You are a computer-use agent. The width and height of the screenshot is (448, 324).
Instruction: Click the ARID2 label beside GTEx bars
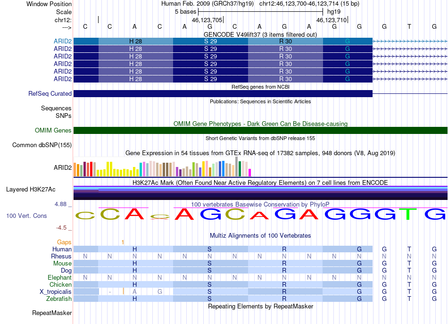tap(63, 167)
